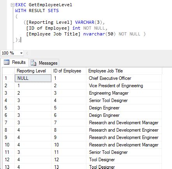This screenshot has height=169, width=172.
Task: Click the ID of Employee column header
Action: pyautogui.click(x=69, y=71)
